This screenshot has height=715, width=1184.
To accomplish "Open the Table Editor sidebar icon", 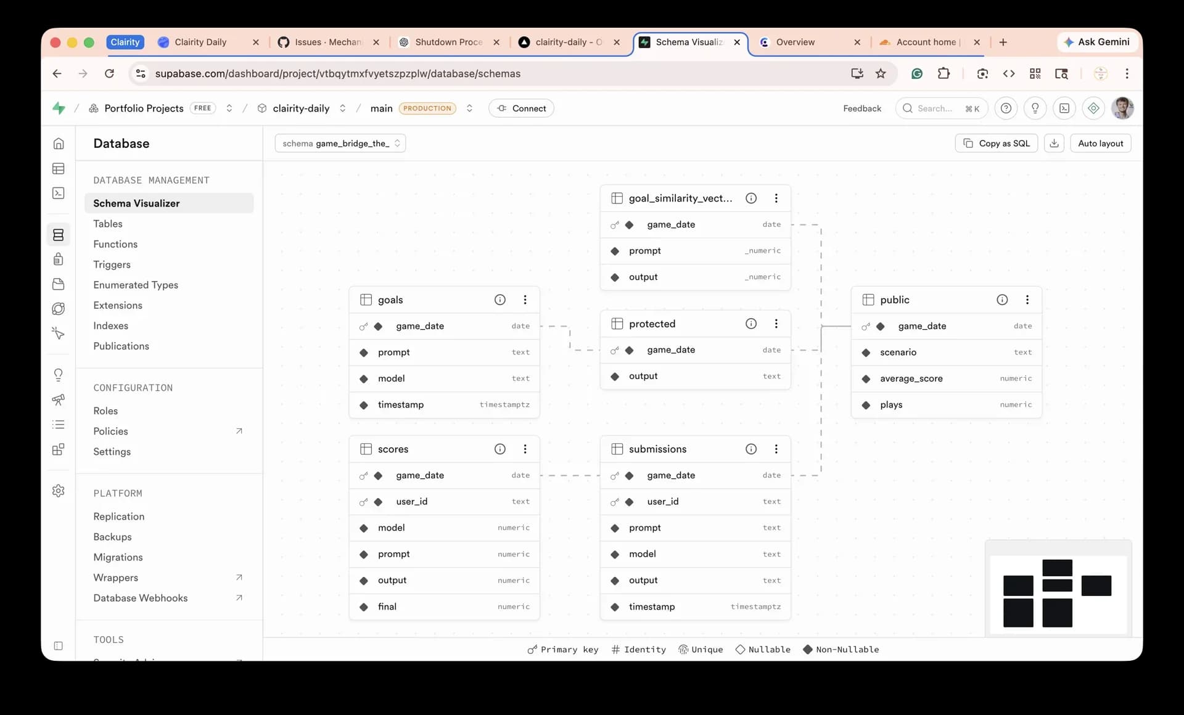I will 59,168.
